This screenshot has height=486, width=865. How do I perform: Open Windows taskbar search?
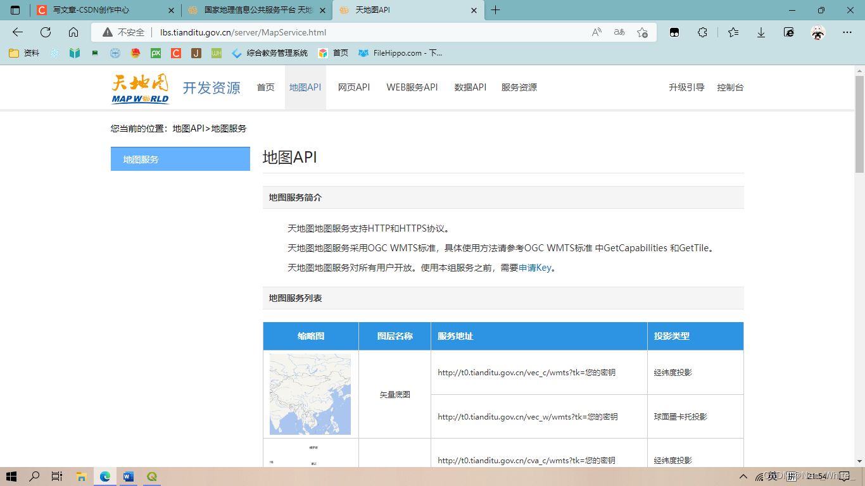(x=34, y=477)
